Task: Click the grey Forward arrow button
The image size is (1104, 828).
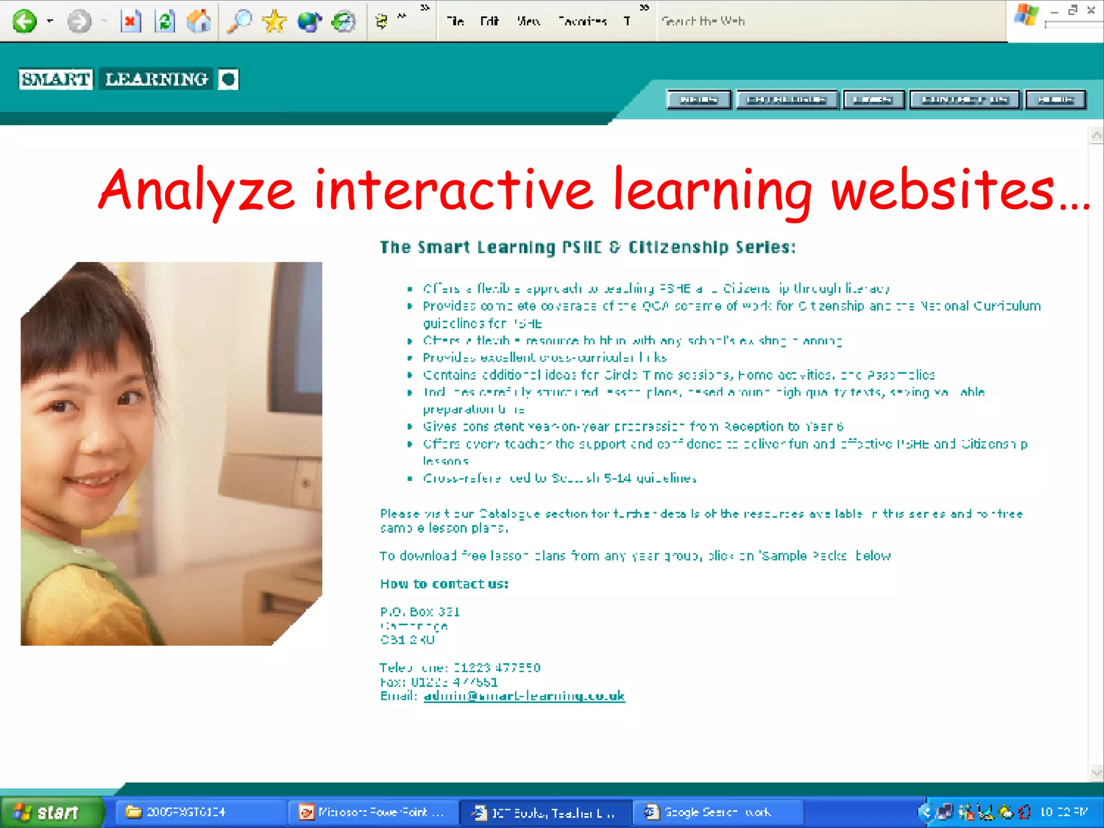Action: (79, 22)
